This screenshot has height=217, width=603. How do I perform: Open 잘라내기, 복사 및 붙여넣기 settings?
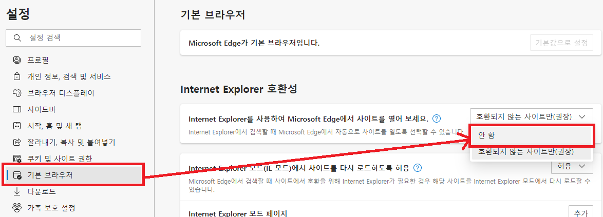point(71,143)
